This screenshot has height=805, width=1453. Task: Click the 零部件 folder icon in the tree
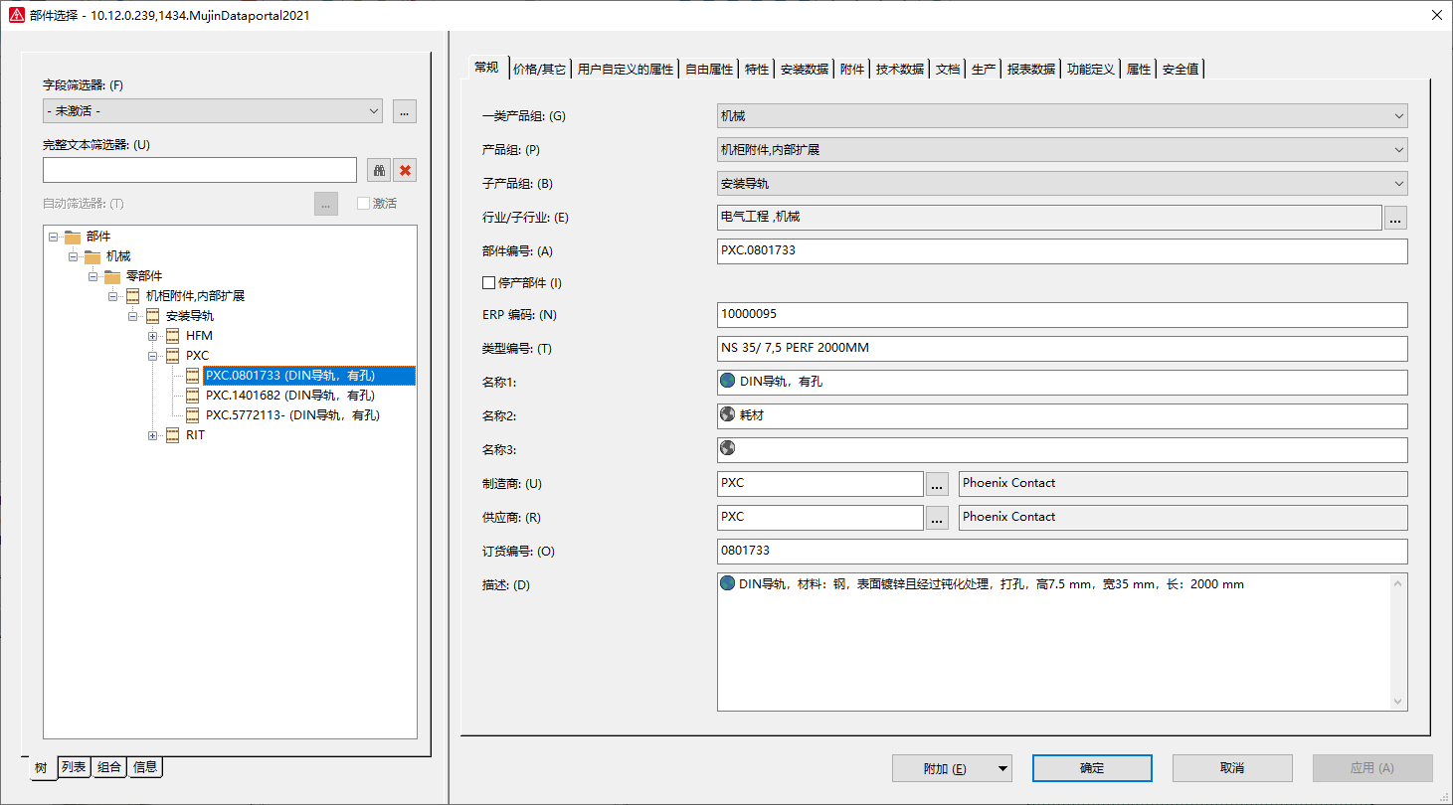111,275
